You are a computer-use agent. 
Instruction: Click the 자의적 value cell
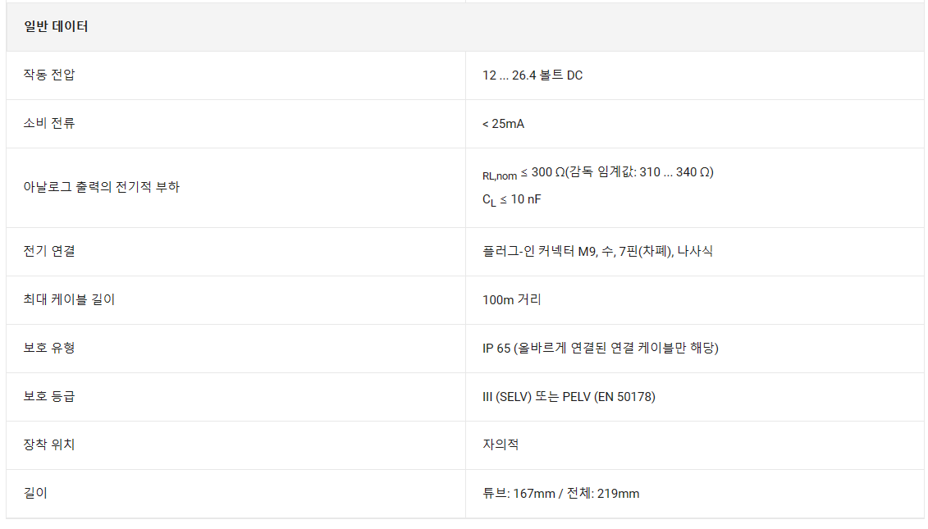point(501,445)
